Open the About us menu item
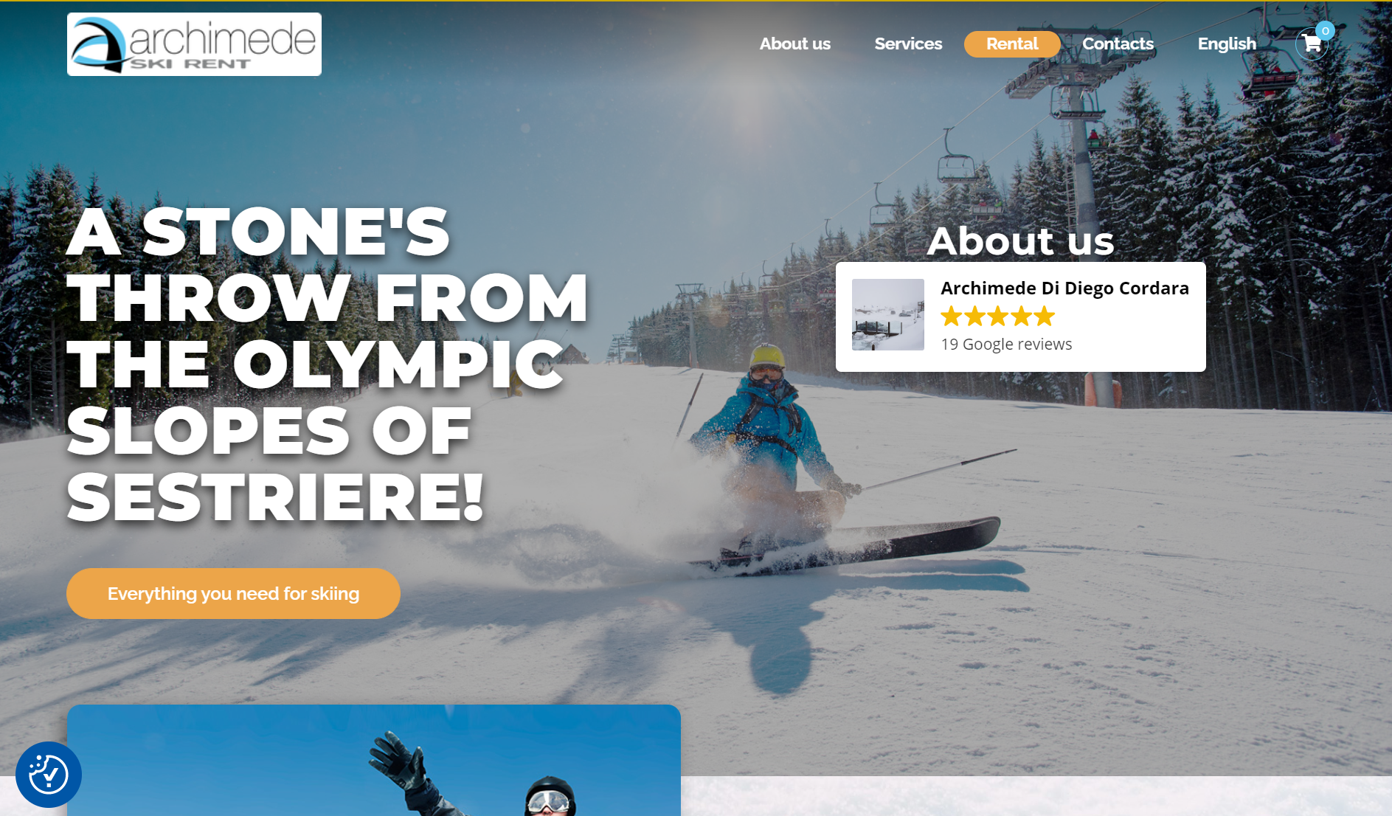 coord(794,44)
